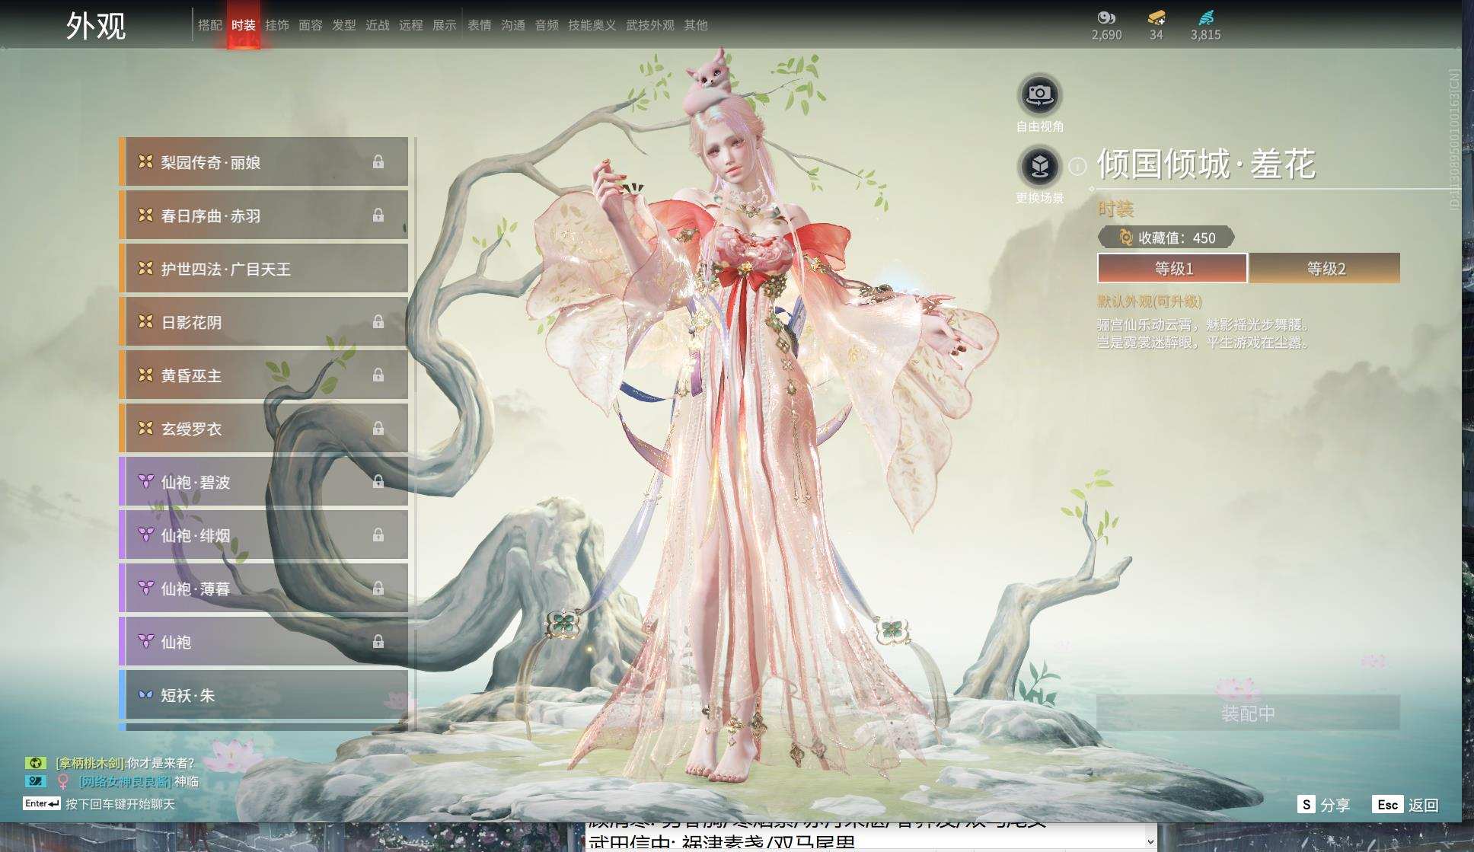Select the 技能奥义 tab
This screenshot has height=852, width=1474.
tap(592, 25)
